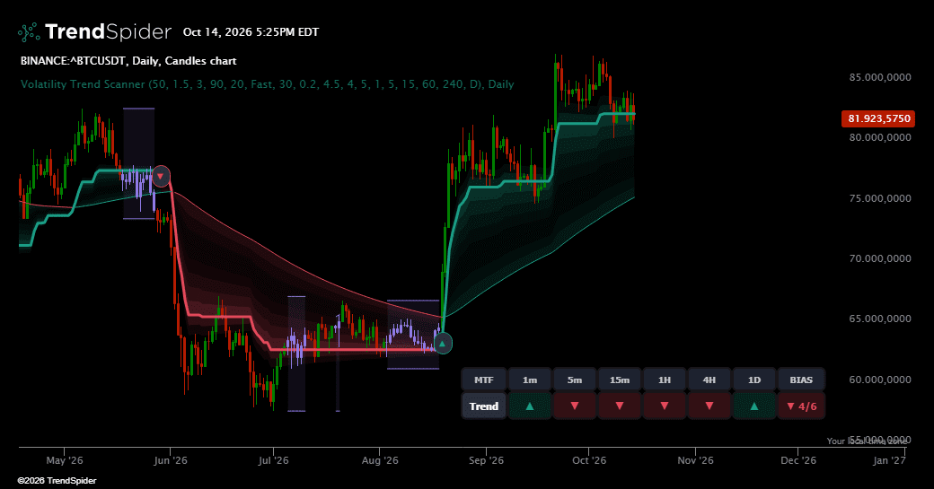
Task: Click the 1H trend down-arrow cell
Action: pyautogui.click(x=665, y=406)
